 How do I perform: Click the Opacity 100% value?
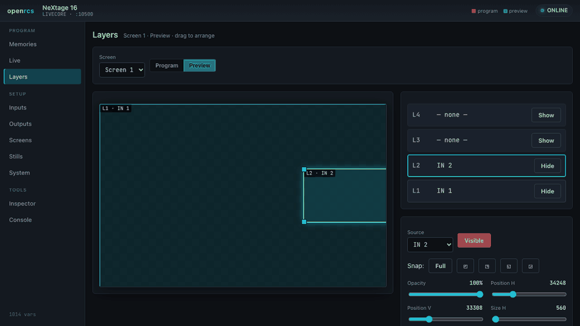click(476, 283)
